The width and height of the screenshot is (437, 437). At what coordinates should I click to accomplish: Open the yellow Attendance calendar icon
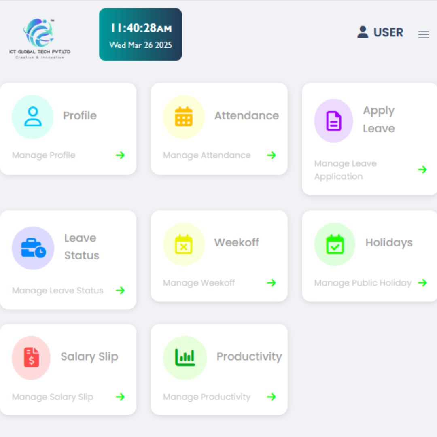184,117
